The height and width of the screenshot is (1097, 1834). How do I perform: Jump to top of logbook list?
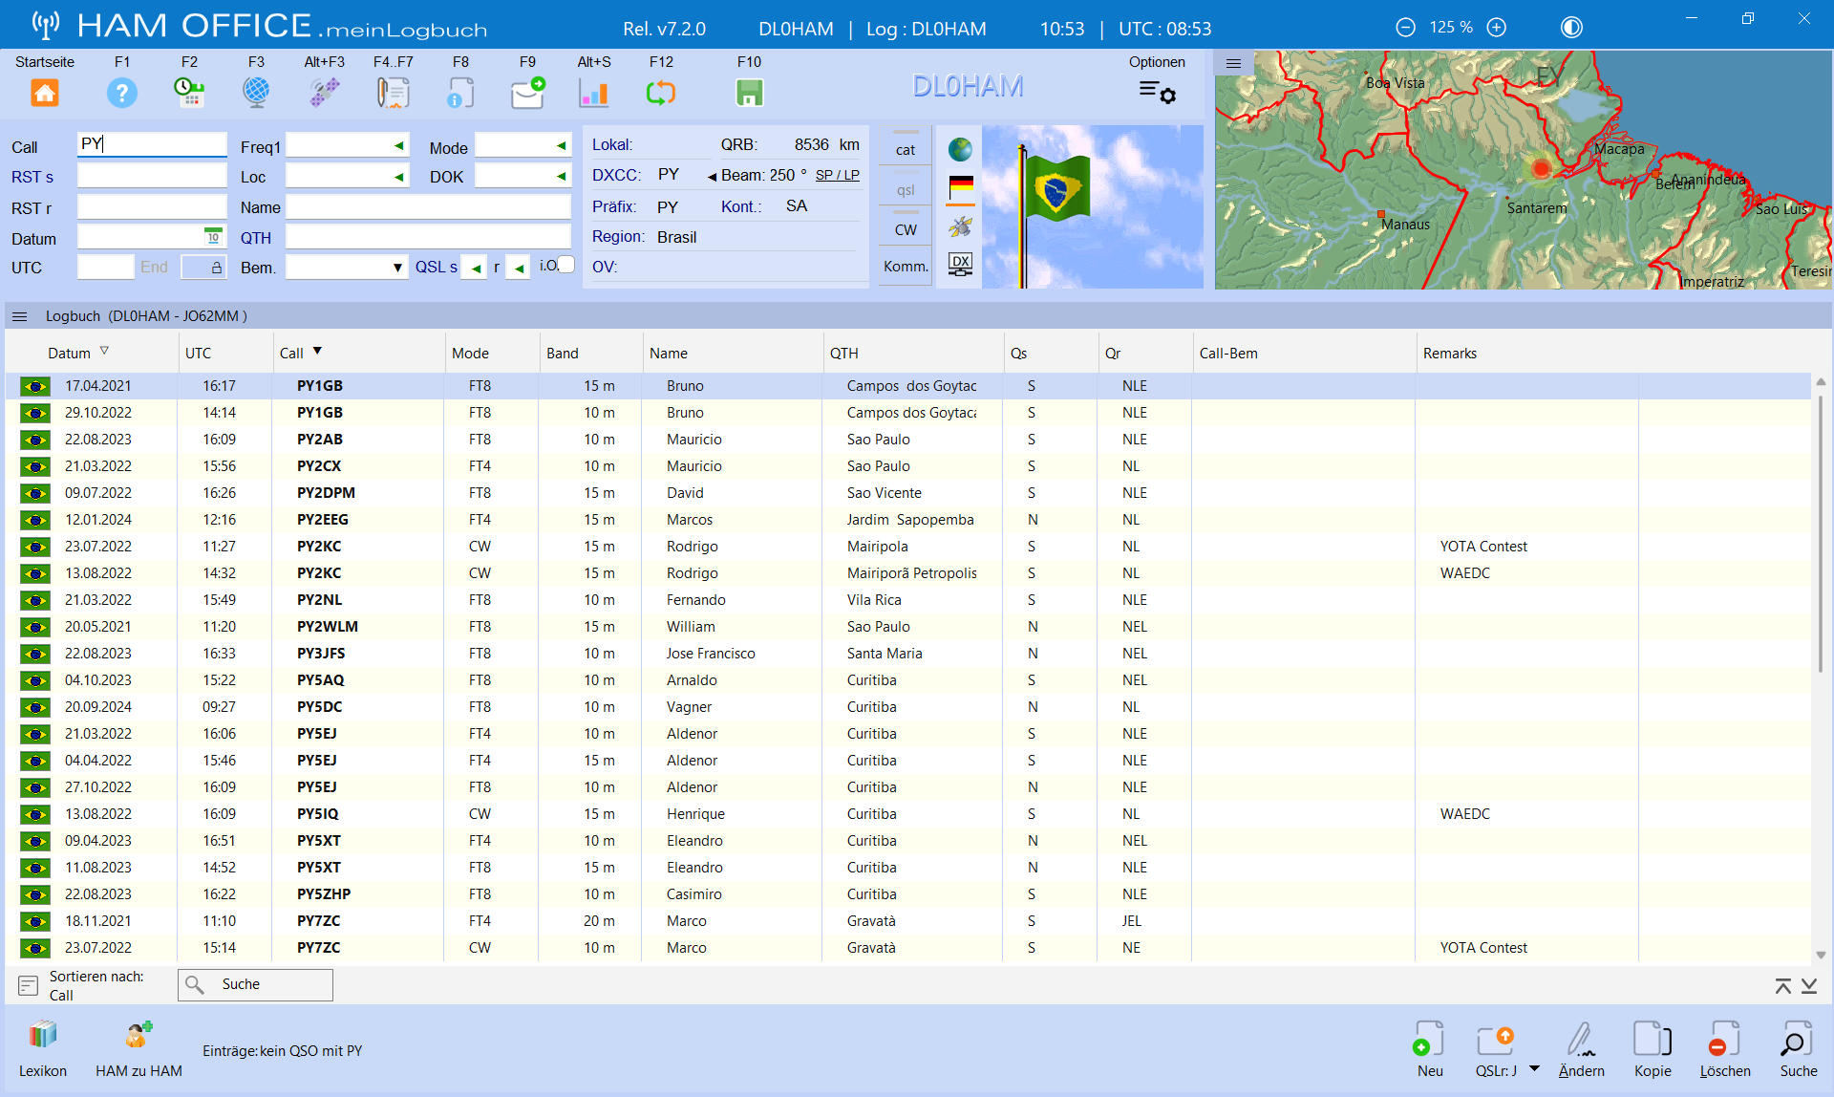click(x=1782, y=985)
